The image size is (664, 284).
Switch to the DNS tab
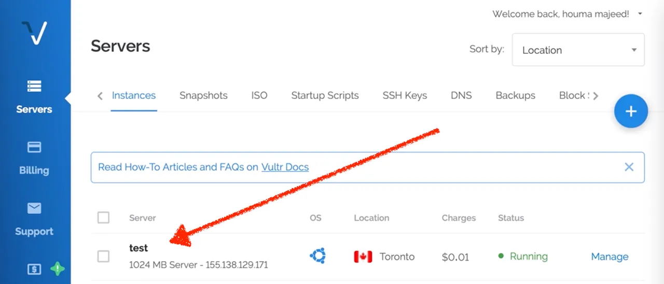click(461, 95)
